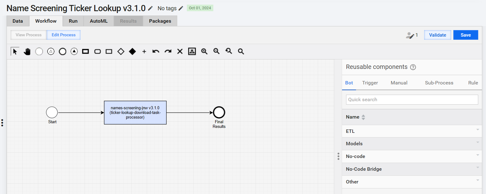This screenshot has height=194, width=486.
Task: Open the Workflow tab
Action: click(46, 21)
